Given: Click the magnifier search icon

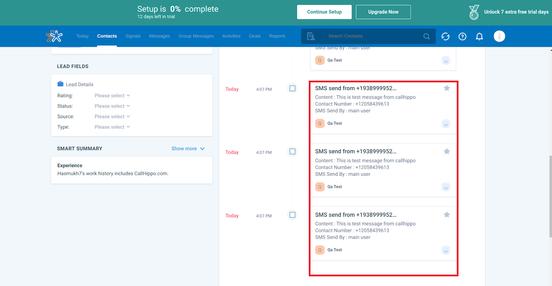Looking at the screenshot, I should [x=426, y=36].
